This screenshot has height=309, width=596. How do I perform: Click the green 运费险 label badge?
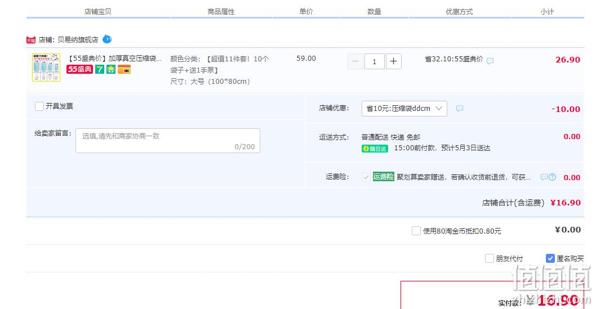pos(383,177)
